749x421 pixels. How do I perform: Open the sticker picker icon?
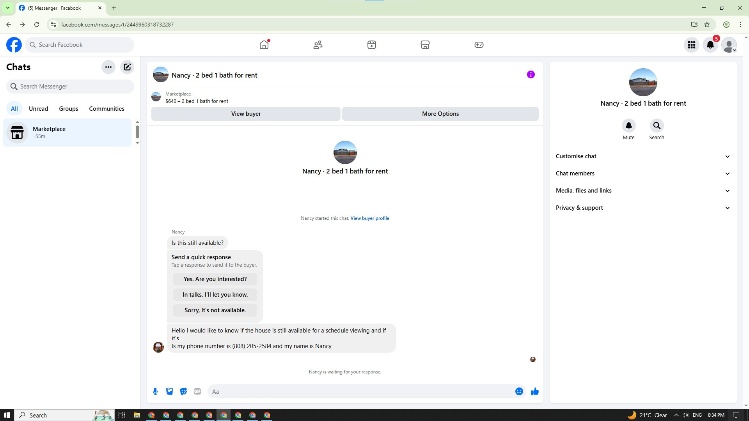(x=183, y=391)
